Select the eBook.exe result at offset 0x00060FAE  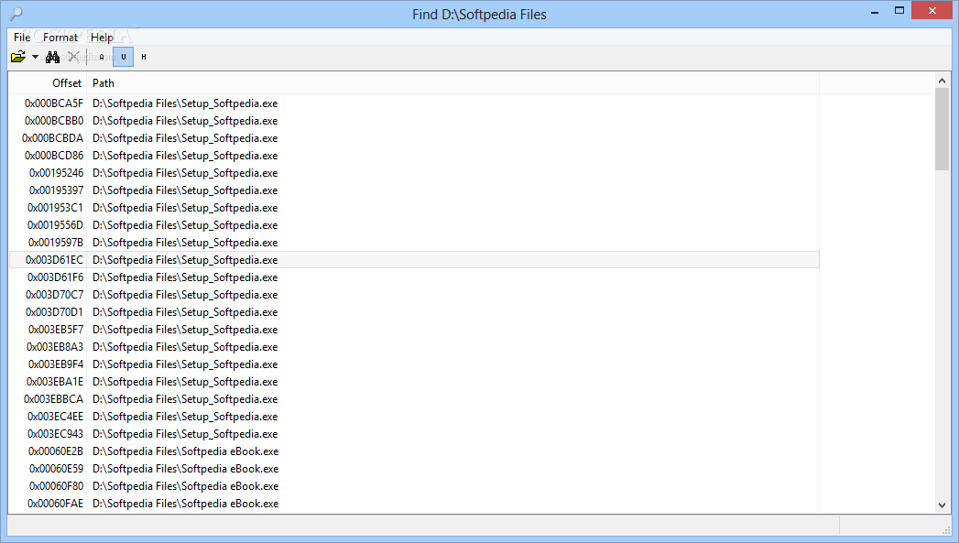coord(414,504)
